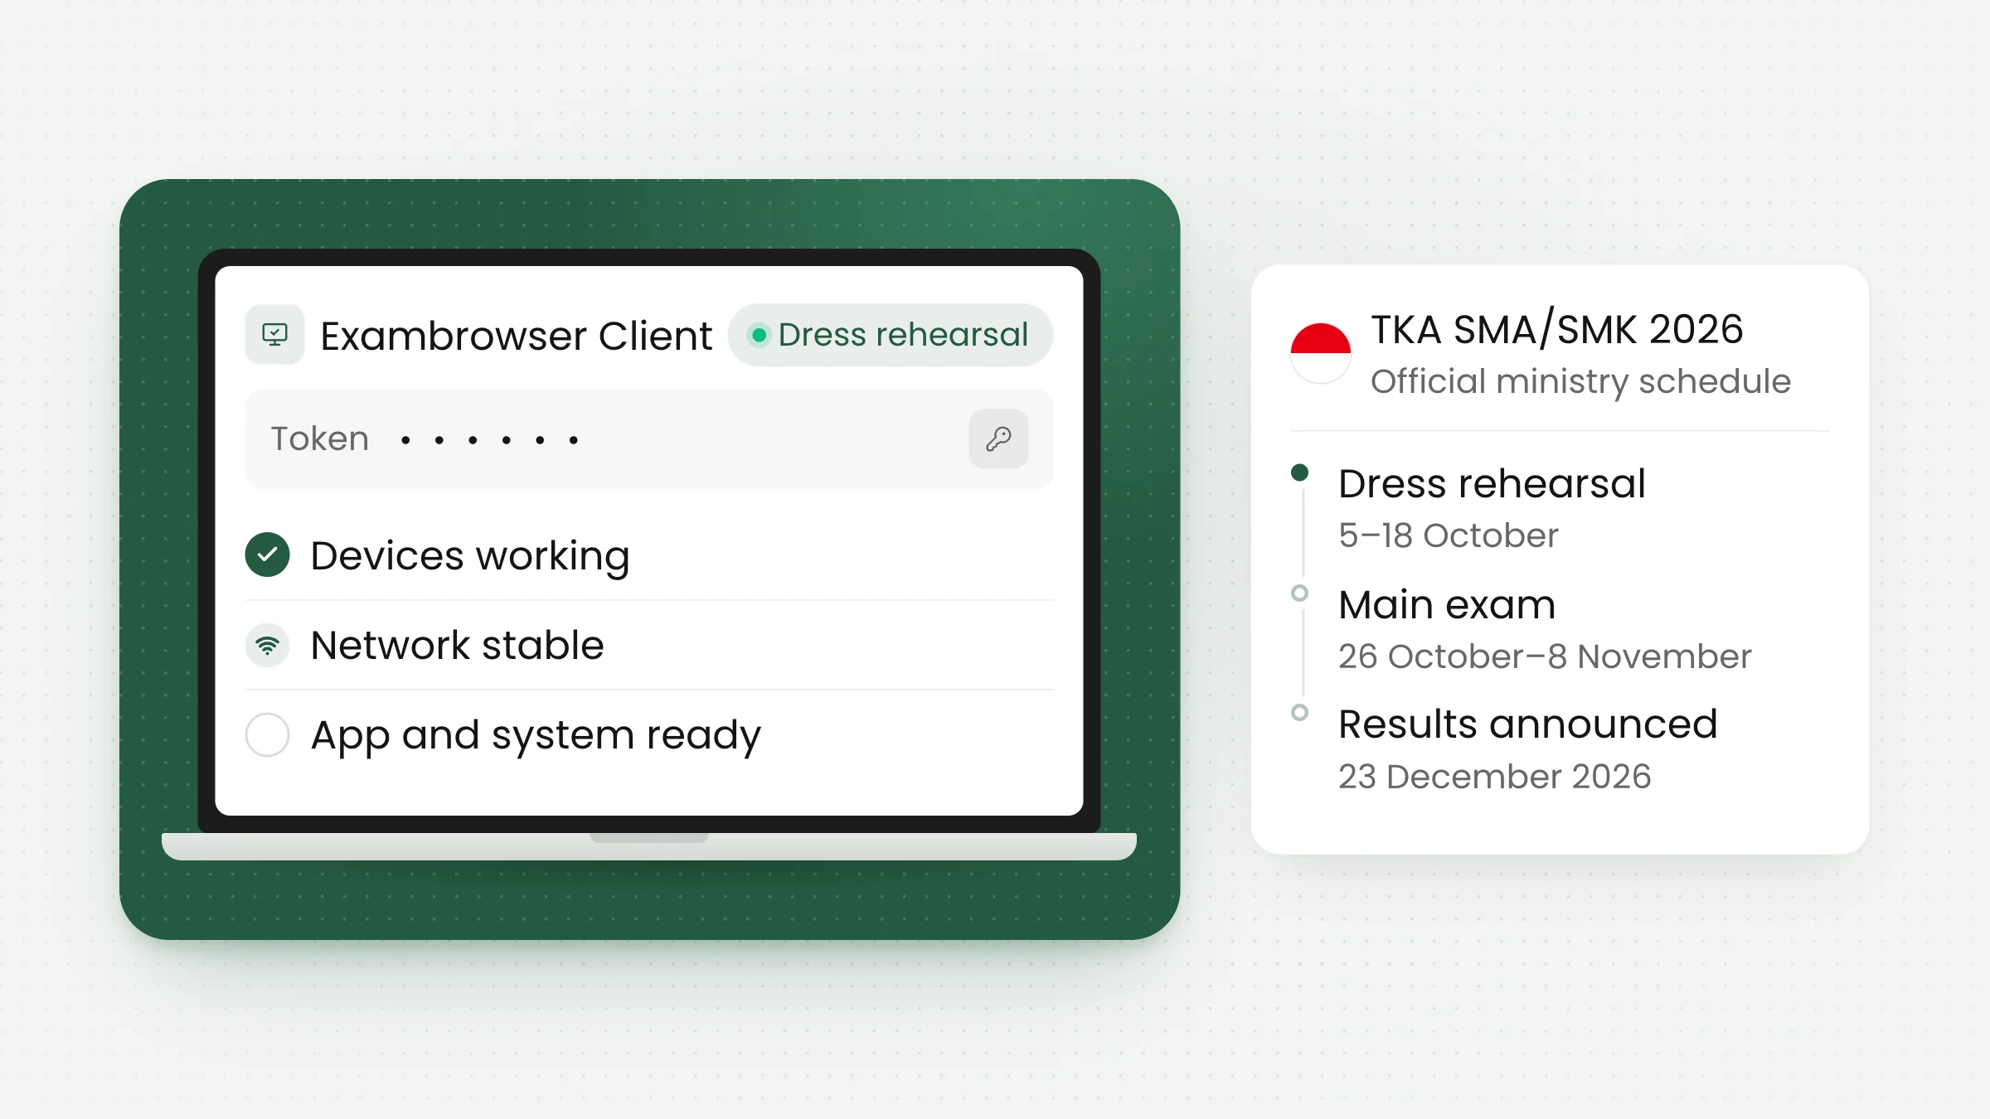Select the Results announced timeline marker
This screenshot has width=1990, height=1119.
tap(1299, 712)
